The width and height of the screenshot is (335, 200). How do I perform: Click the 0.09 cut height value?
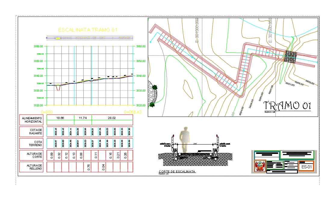pos(52,155)
